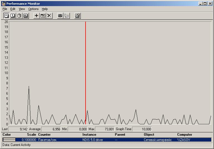Open chart Options toolbar icon
The image size is (214, 149).
[77, 16]
